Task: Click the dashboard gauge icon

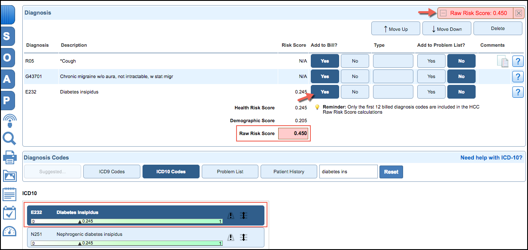Action: pos(9,232)
